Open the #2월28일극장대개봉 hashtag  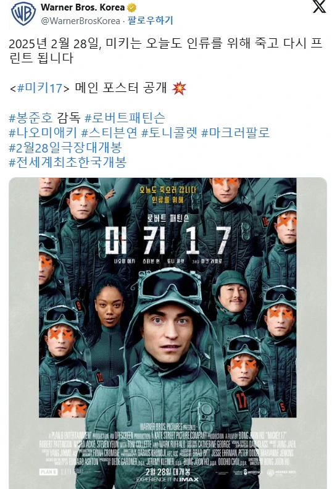click(65, 148)
